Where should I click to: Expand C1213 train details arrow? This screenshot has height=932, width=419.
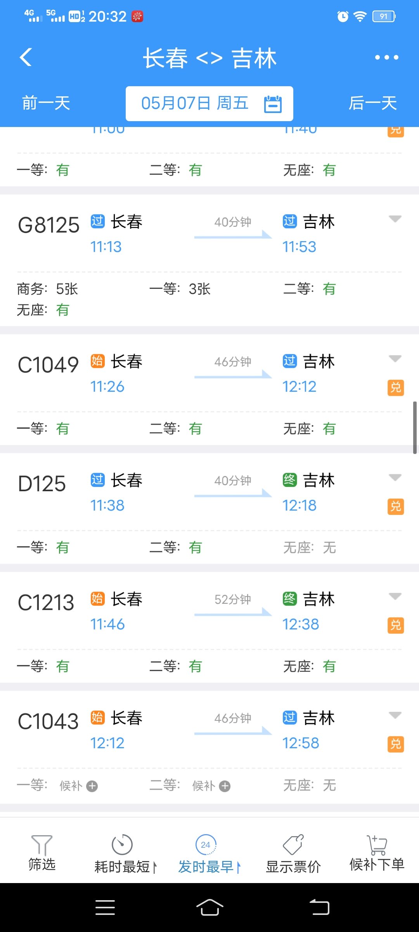click(x=395, y=596)
